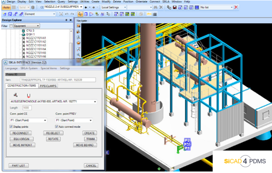Click the first blue window-layout icon in second toolbar
The width and height of the screenshot is (272, 173).
coord(116,14)
